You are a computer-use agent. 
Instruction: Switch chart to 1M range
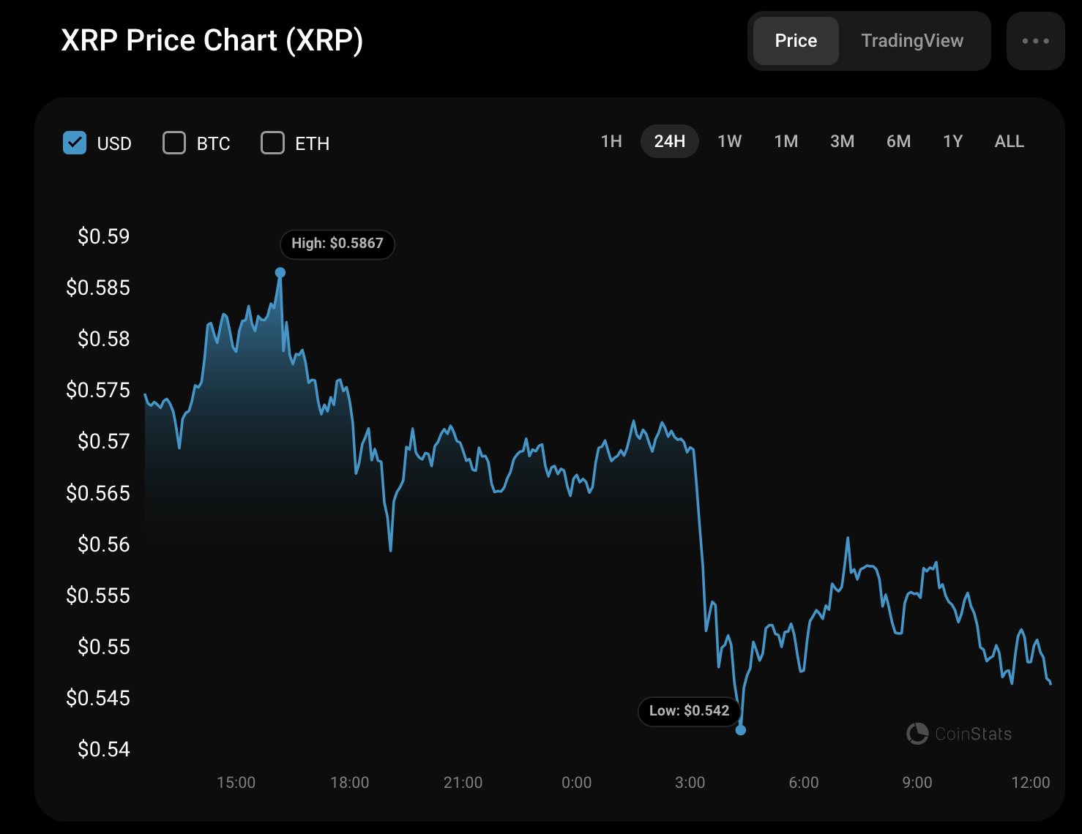coord(786,141)
